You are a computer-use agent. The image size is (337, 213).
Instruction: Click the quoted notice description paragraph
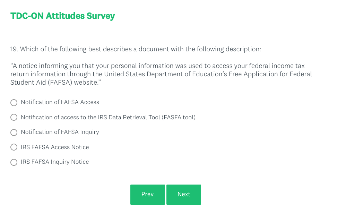click(161, 74)
